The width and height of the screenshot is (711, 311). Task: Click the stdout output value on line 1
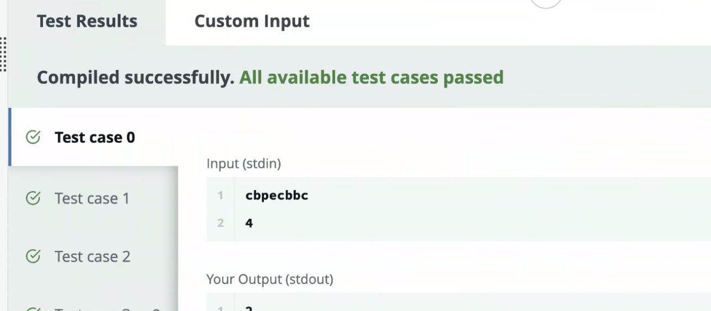point(249,308)
